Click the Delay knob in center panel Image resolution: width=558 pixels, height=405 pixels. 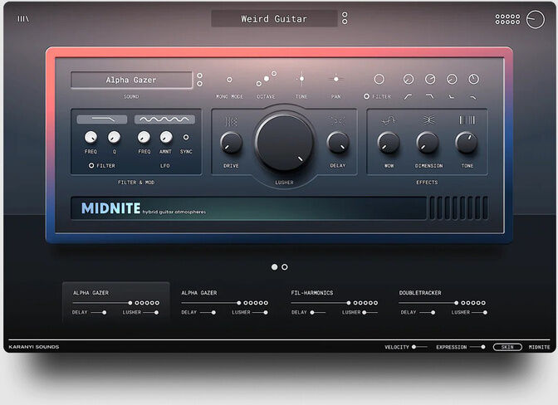338,143
